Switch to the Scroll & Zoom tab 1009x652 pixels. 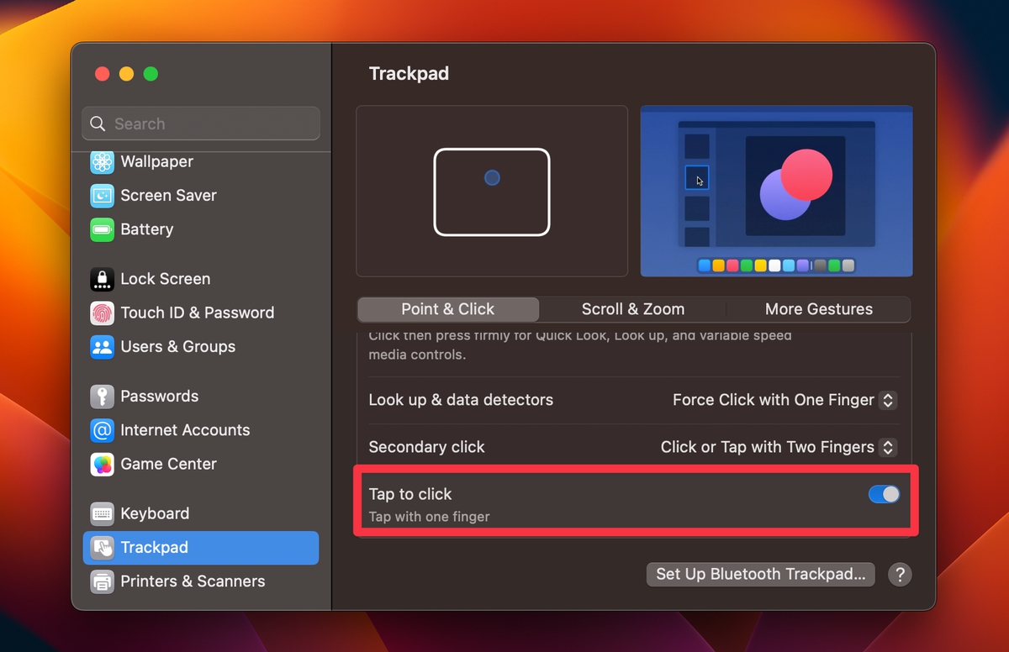click(x=632, y=309)
